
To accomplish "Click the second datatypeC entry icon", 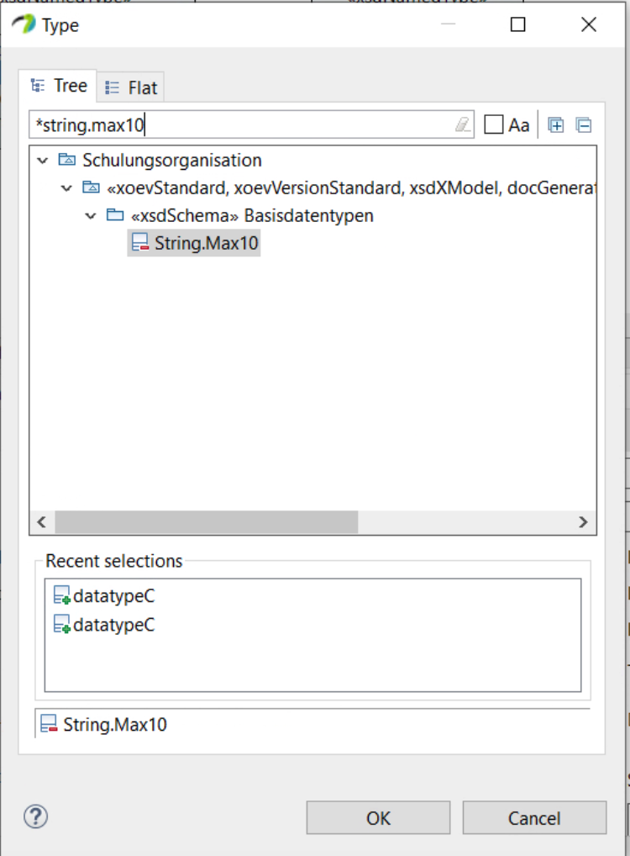I will pos(61,624).
